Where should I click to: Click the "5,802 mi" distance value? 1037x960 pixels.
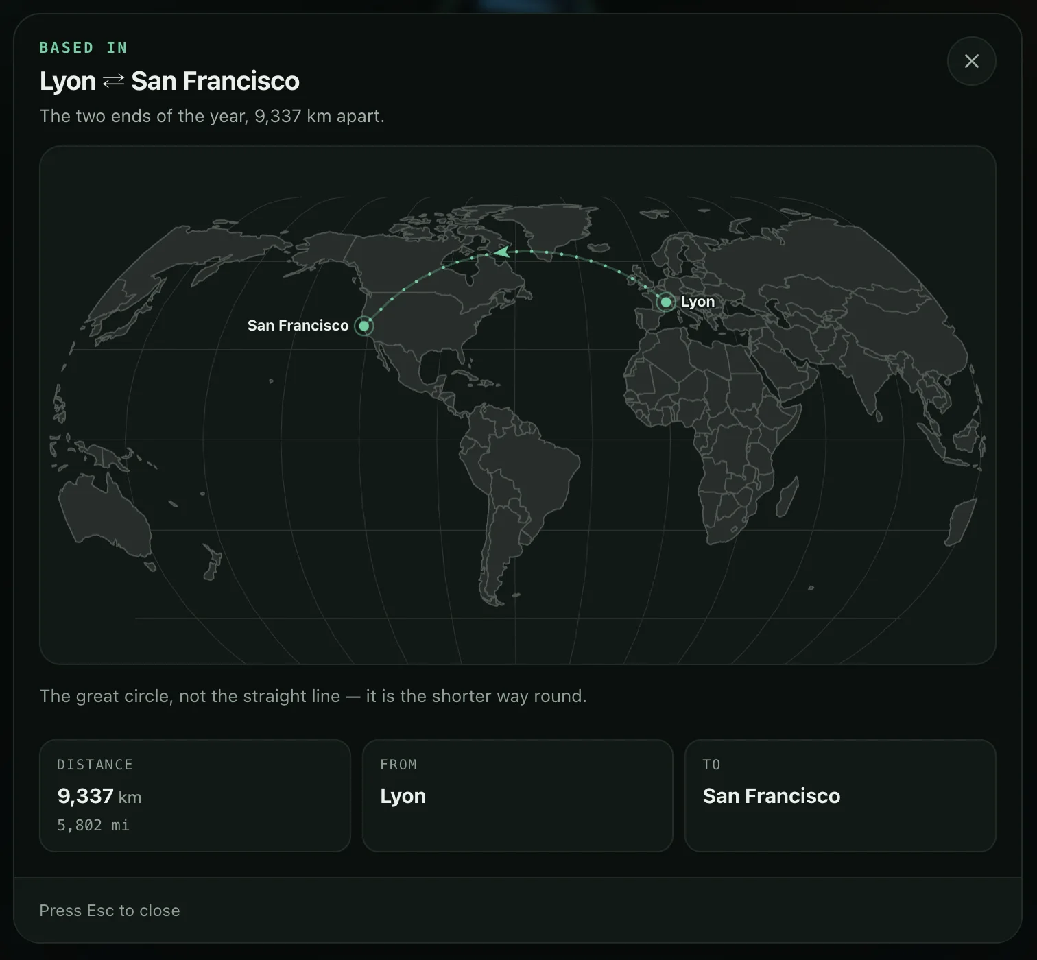click(x=93, y=825)
